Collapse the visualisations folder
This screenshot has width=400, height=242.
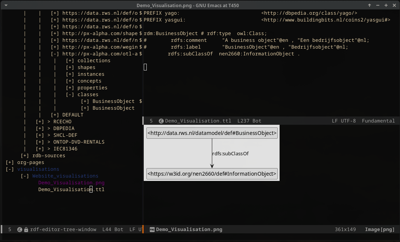coord(10,169)
